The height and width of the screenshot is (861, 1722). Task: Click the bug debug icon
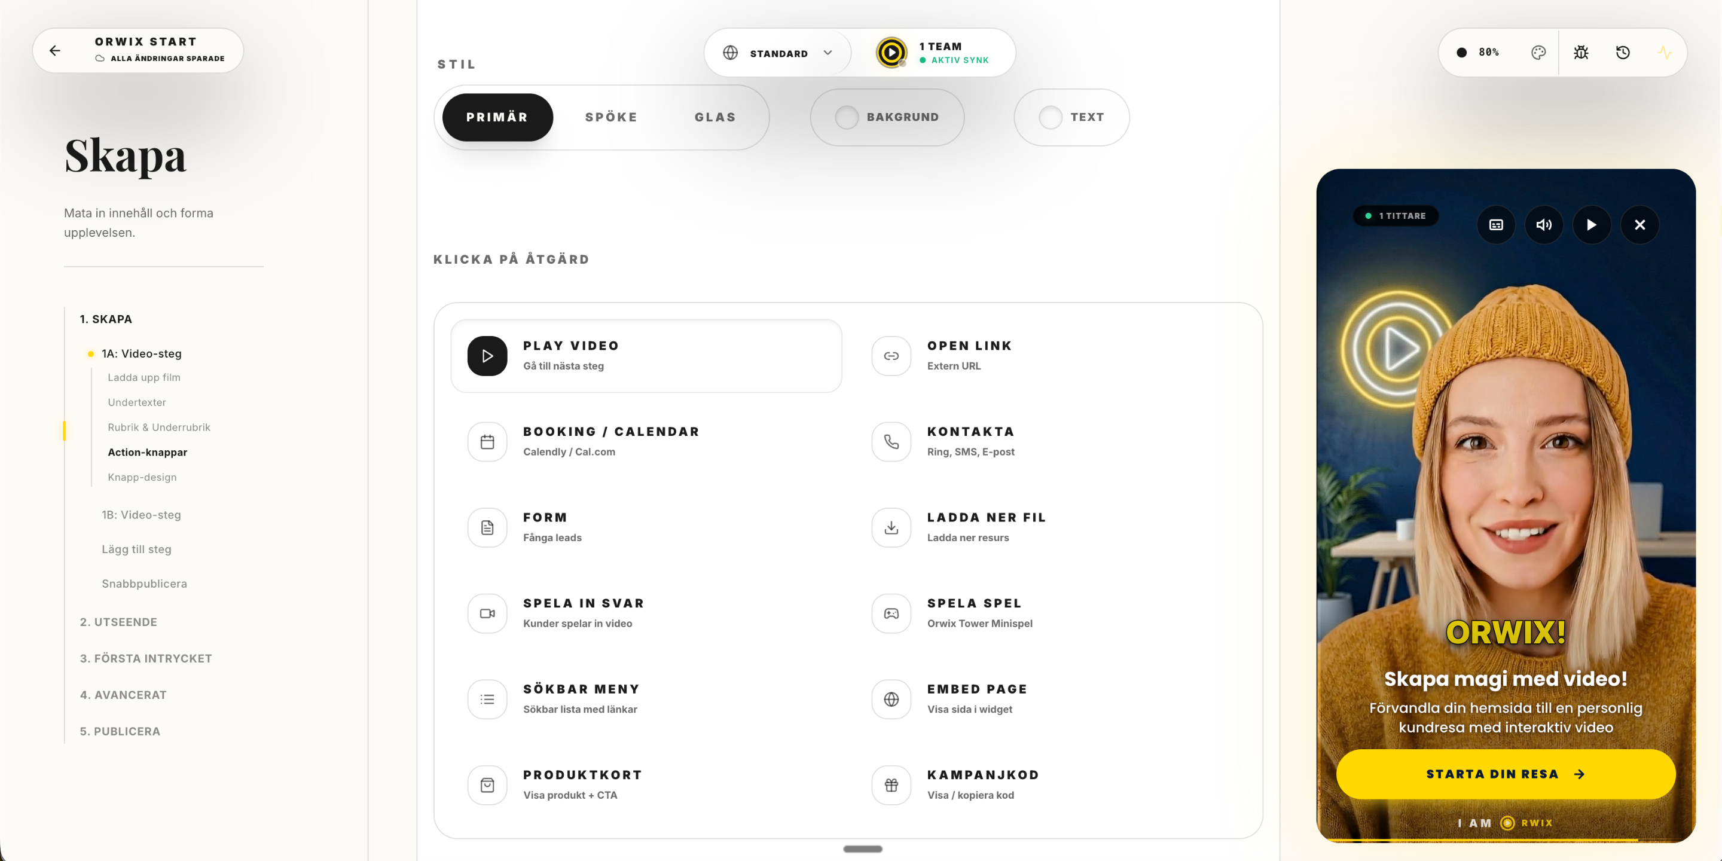1581,52
